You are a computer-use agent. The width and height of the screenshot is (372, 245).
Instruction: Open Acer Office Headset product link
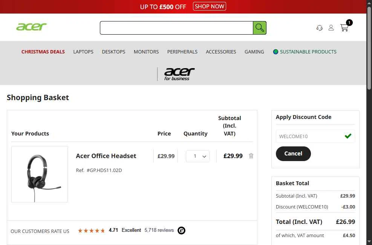pos(106,156)
